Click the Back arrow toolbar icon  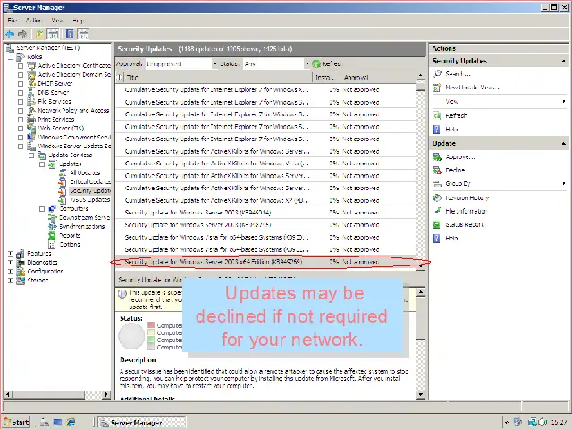pos(10,34)
